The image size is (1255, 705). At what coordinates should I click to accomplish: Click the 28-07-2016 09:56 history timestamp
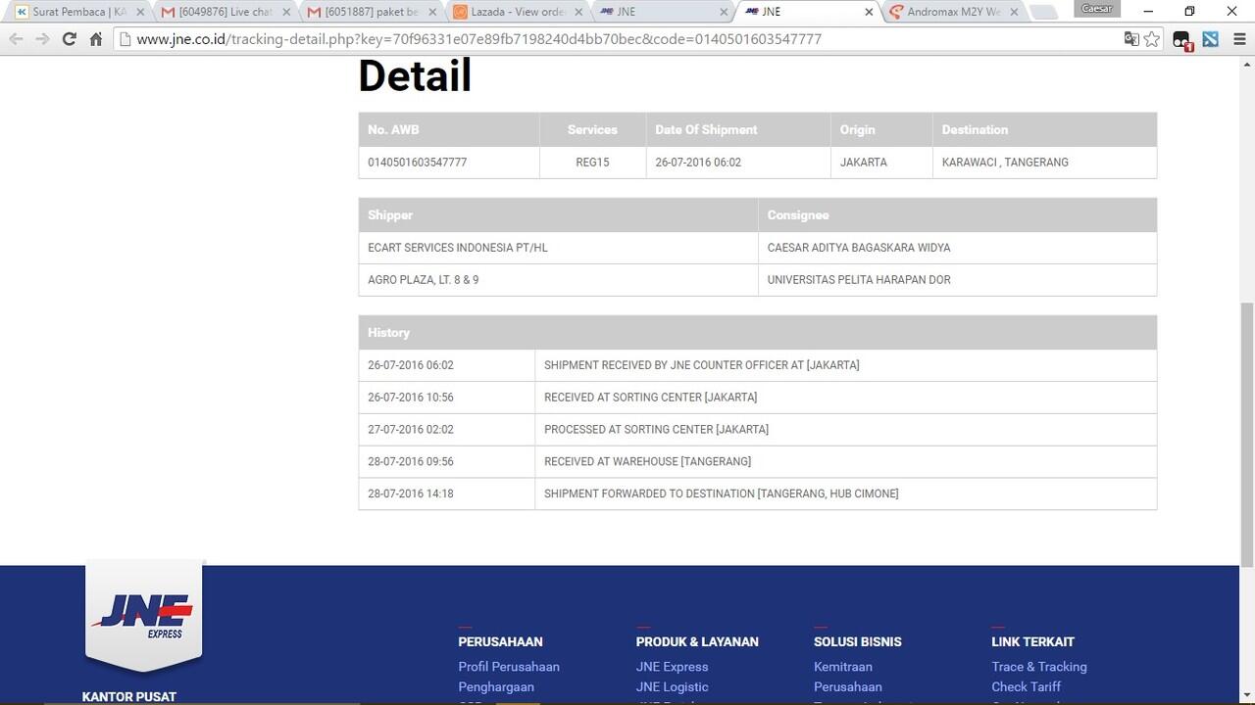click(x=411, y=461)
